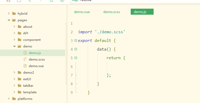Viewport: 200px width, 103px height.
Task: Select the extUI folder label
Action: click(27, 79)
